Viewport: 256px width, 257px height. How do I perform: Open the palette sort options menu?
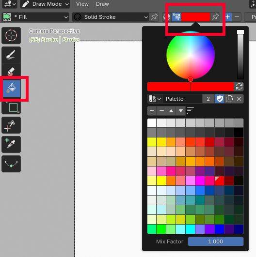click(191, 111)
